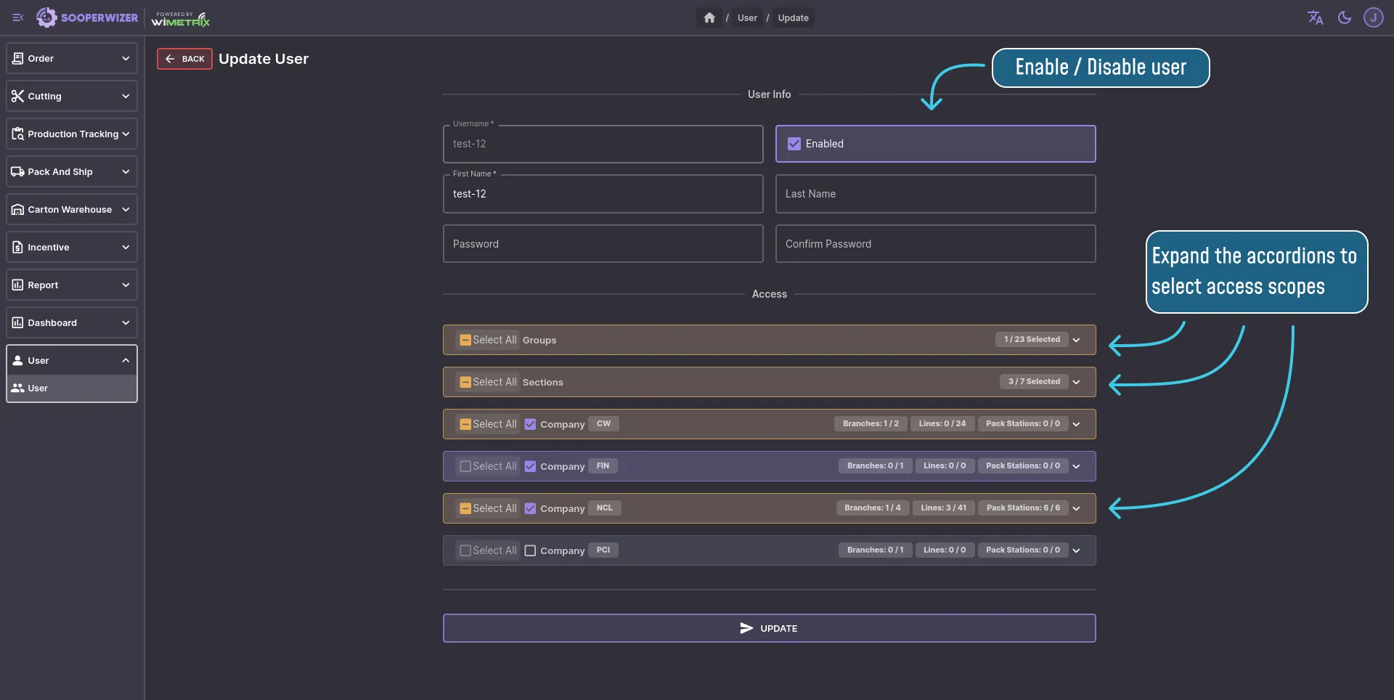This screenshot has width=1394, height=700.
Task: Toggle Select All for Groups
Action: 465,340
